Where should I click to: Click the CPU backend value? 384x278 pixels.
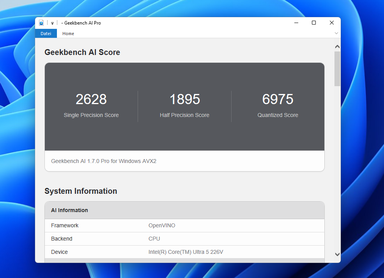[x=154, y=239]
